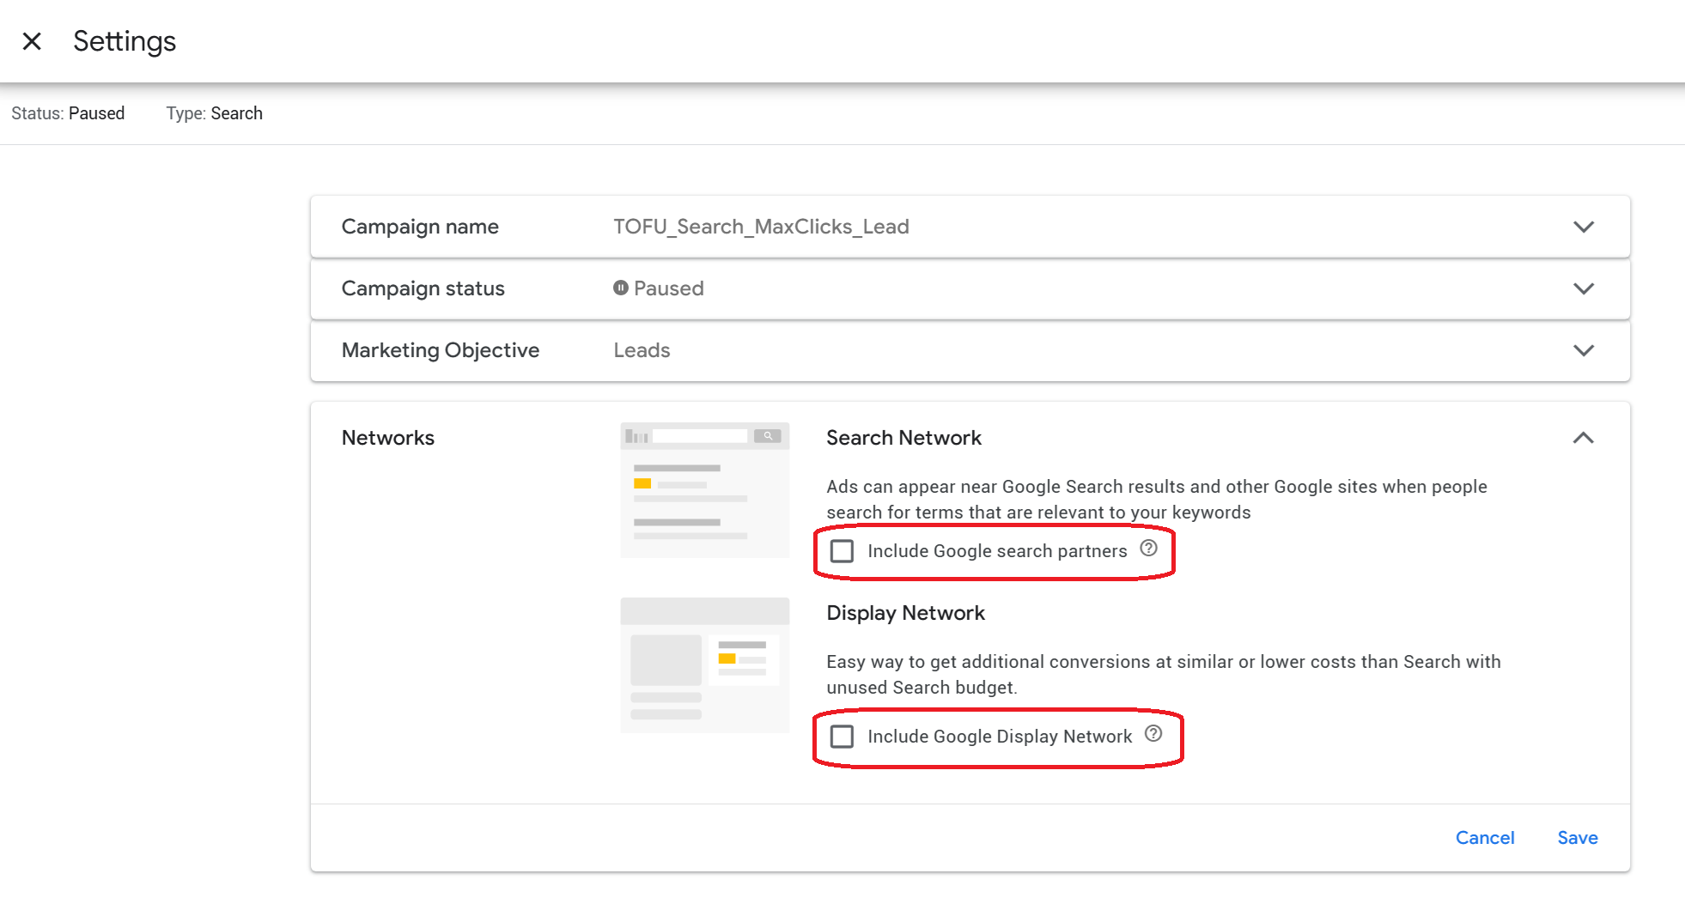Enable Include Google Display Network checkbox

(842, 737)
